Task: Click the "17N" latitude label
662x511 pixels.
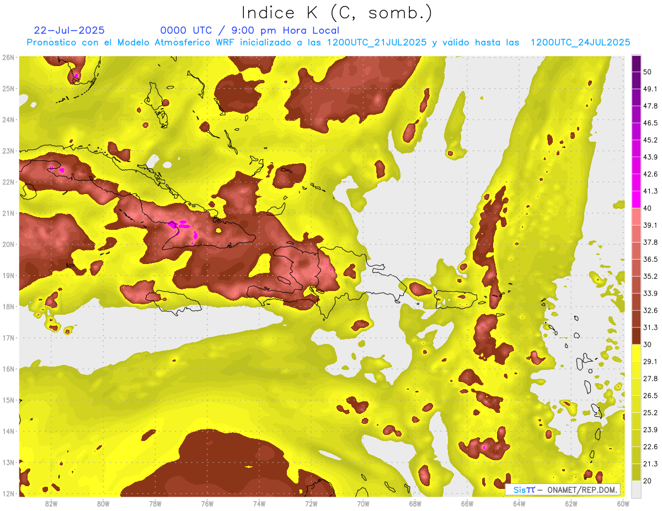Action: (x=8, y=338)
